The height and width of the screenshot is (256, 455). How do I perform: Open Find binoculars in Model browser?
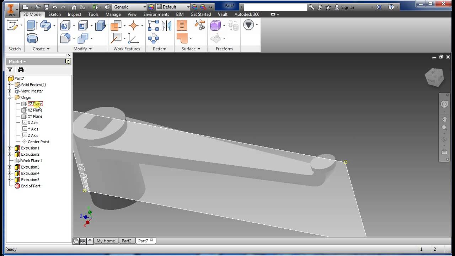pyautogui.click(x=21, y=70)
